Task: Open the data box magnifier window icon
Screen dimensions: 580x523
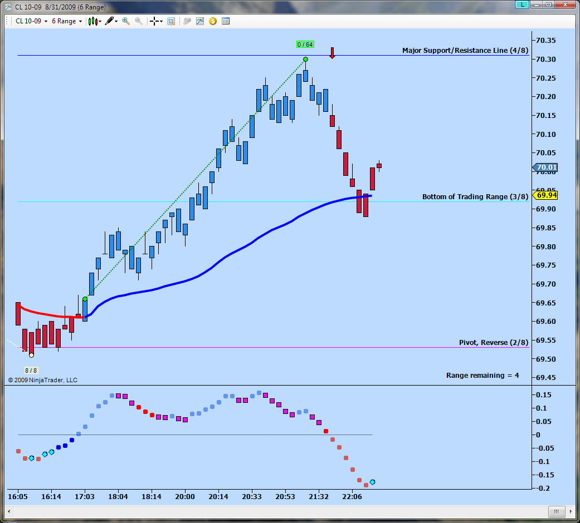Action: pyautogui.click(x=171, y=22)
